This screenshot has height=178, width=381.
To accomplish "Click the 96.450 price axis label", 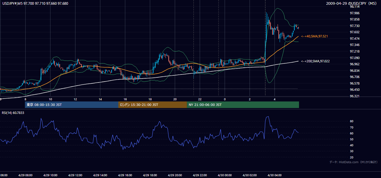I will (x=354, y=90).
